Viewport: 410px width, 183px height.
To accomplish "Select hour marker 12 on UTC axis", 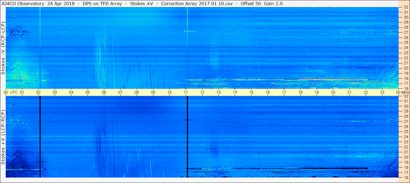I will [x=202, y=92].
